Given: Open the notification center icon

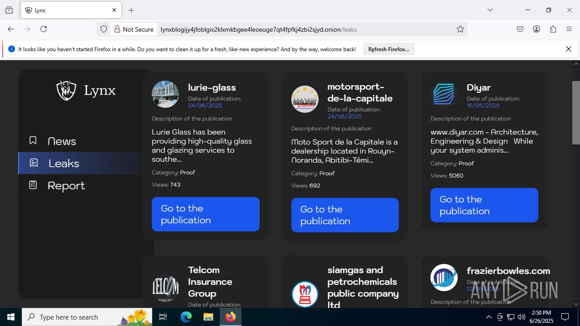Looking at the screenshot, I should (565, 317).
